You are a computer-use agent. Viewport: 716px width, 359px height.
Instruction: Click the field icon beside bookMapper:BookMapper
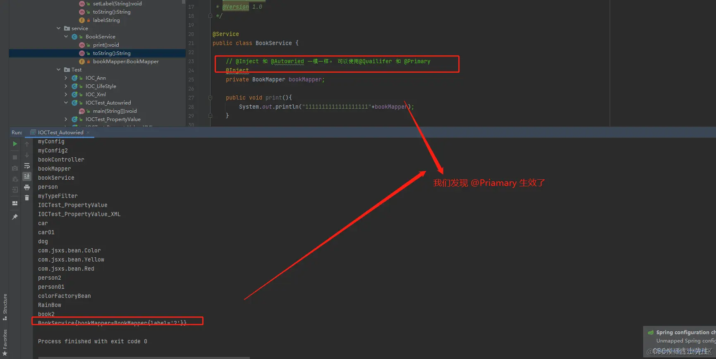click(x=82, y=62)
